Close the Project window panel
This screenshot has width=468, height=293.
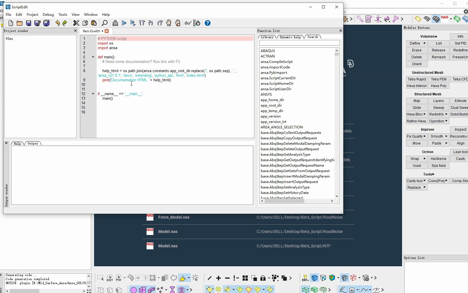point(75,31)
